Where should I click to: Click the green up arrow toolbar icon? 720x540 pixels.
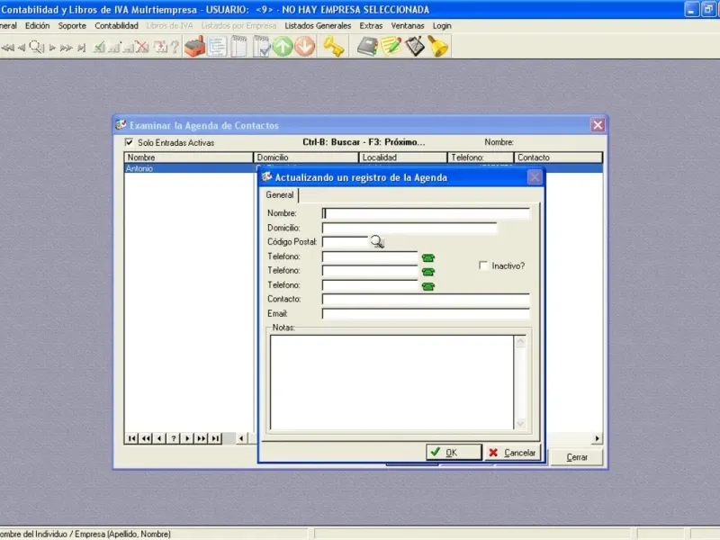283,47
